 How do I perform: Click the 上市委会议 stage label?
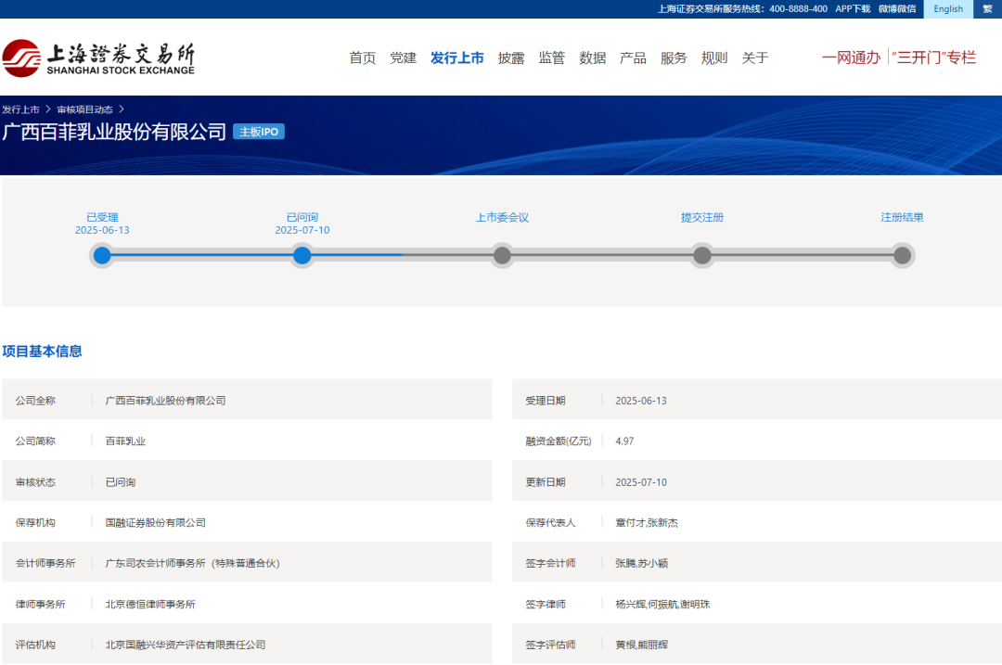click(x=502, y=218)
